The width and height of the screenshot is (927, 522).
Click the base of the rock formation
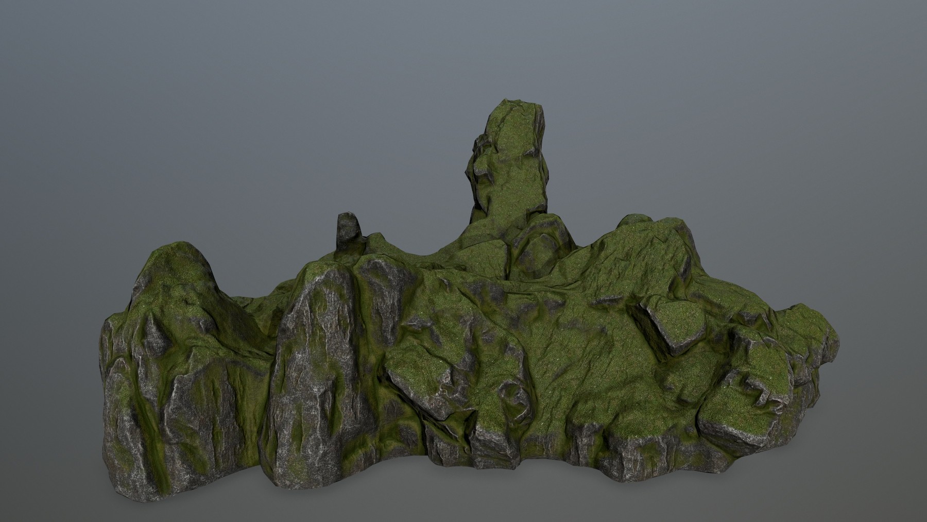click(463, 464)
